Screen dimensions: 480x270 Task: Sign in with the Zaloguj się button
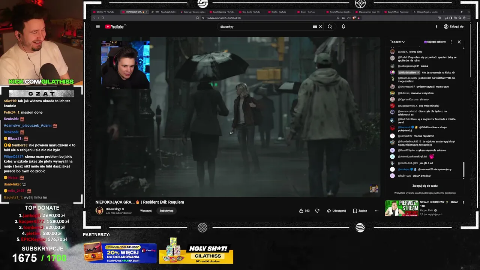[454, 27]
